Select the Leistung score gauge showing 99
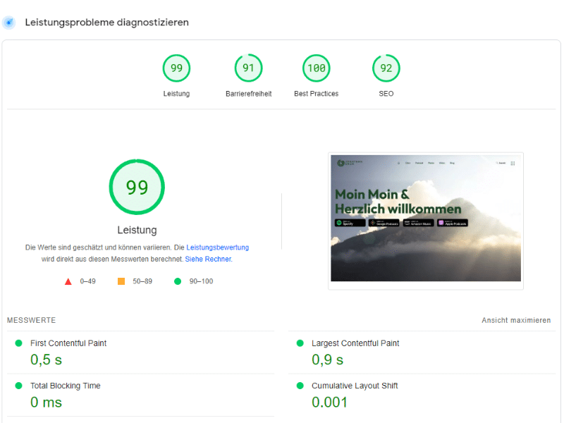Screen dimensions: 564x423 pos(176,68)
